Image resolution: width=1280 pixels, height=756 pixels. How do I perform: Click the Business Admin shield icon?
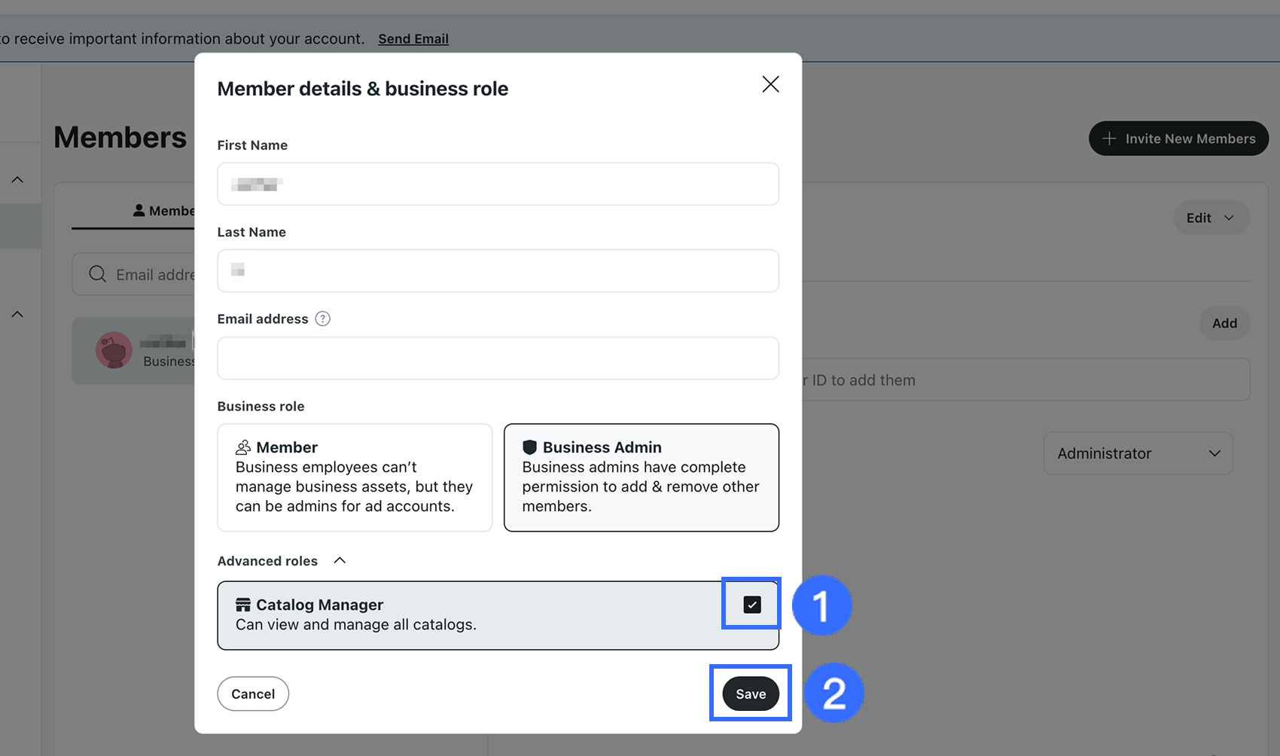point(529,447)
